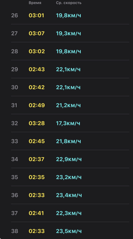Click speed 19,8км/ч in split 28

(x=68, y=52)
